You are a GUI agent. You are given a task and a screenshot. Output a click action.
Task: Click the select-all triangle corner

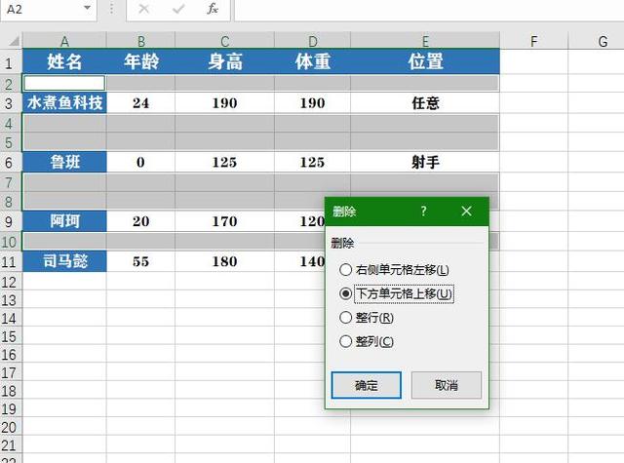click(12, 41)
